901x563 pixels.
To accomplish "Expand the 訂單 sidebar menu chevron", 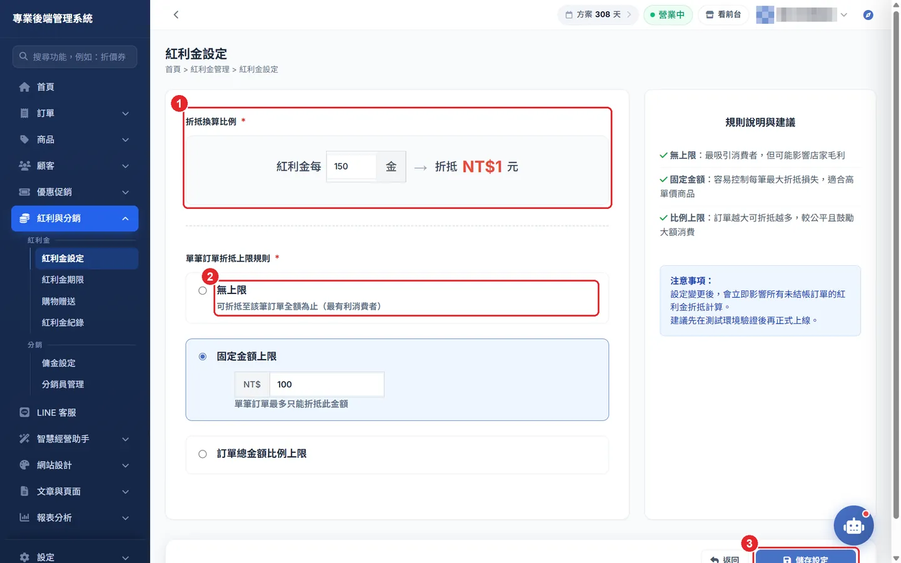I will point(125,113).
